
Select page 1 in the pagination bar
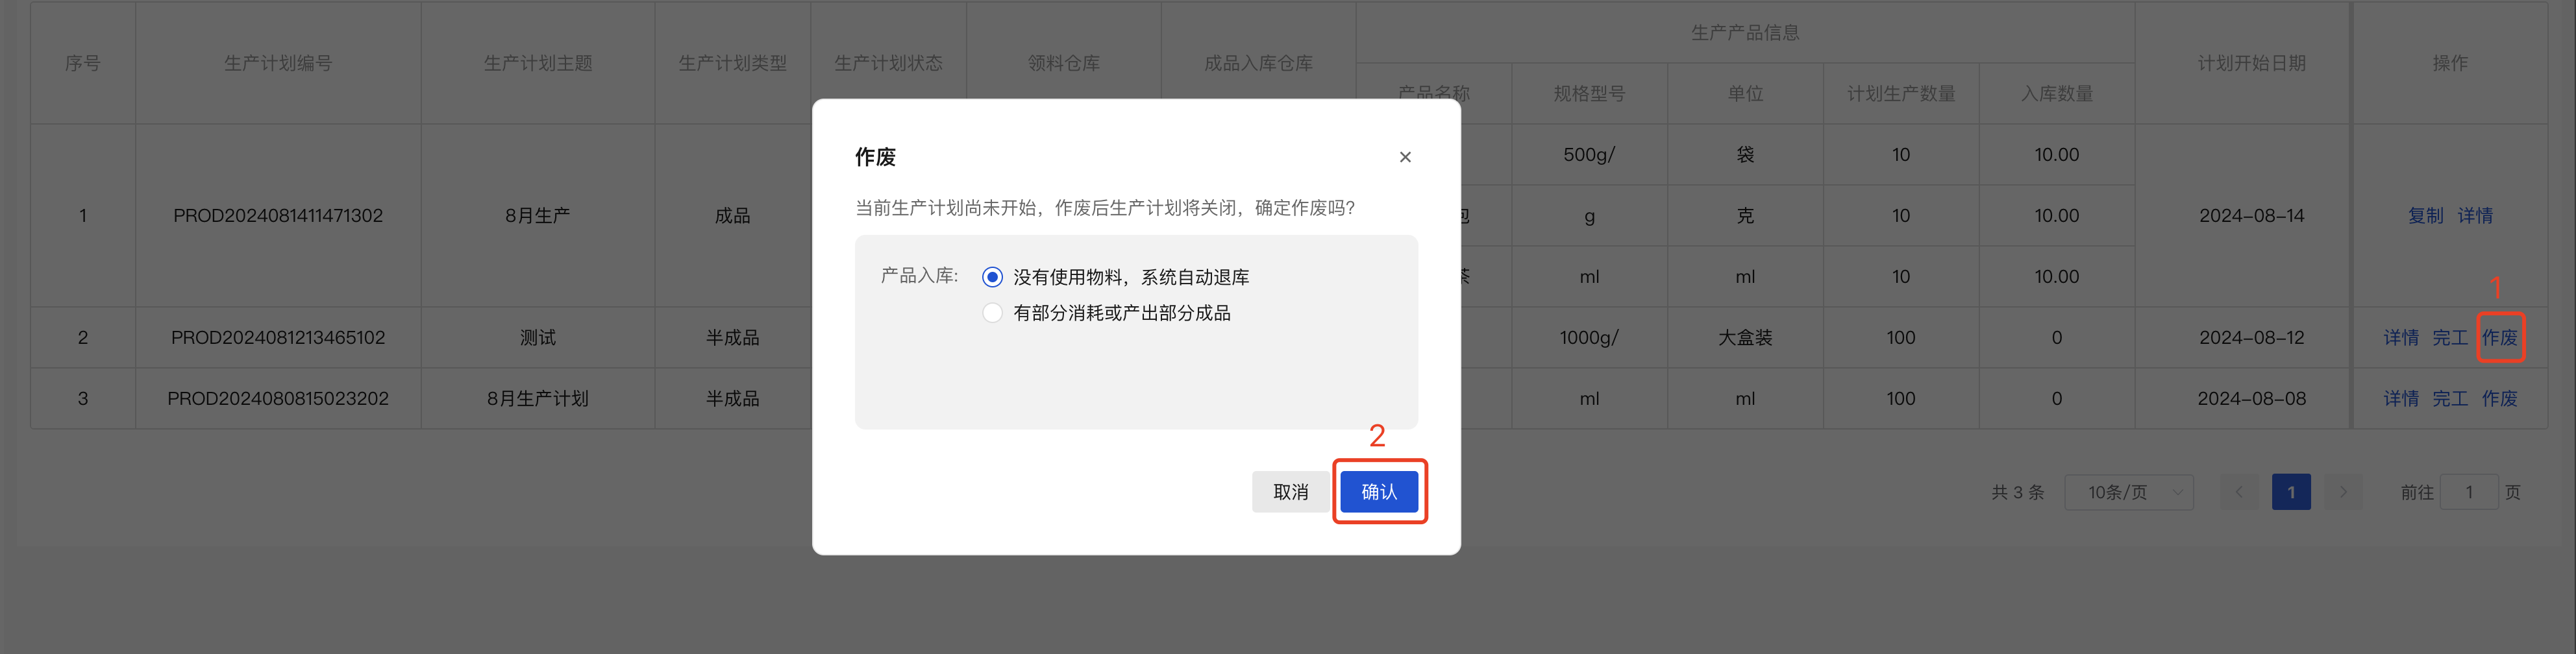(x=2291, y=491)
